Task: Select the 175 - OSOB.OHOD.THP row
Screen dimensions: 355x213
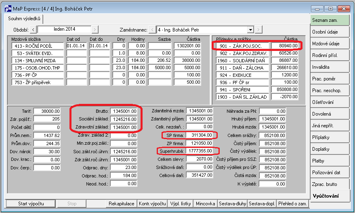Action: (106, 67)
